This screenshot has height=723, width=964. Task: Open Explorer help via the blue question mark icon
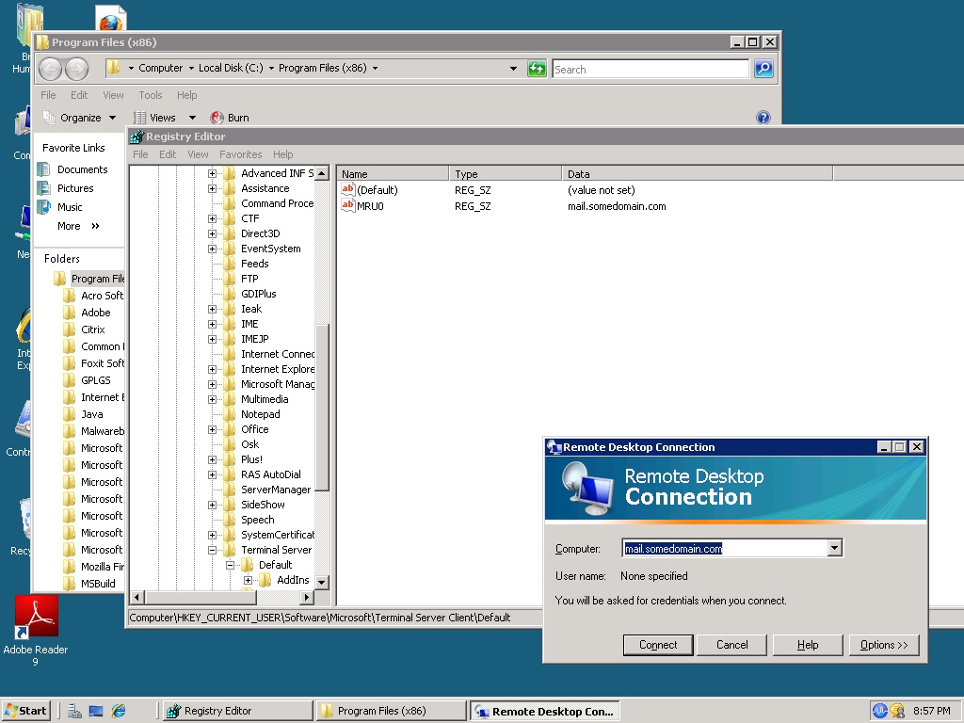(x=763, y=117)
